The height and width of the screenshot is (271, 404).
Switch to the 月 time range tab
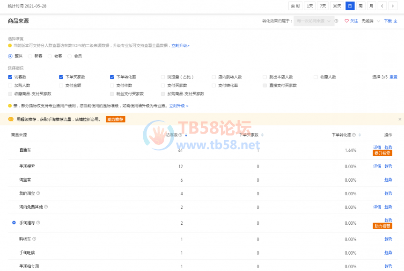371,6
